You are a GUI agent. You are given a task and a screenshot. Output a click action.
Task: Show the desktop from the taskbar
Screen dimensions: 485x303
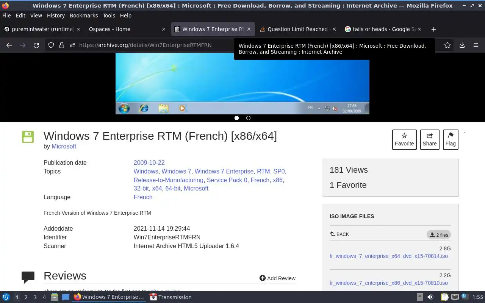pos(66,297)
